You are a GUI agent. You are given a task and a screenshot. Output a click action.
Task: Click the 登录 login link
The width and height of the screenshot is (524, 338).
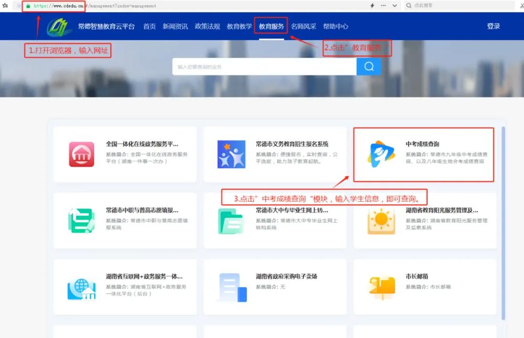point(493,26)
